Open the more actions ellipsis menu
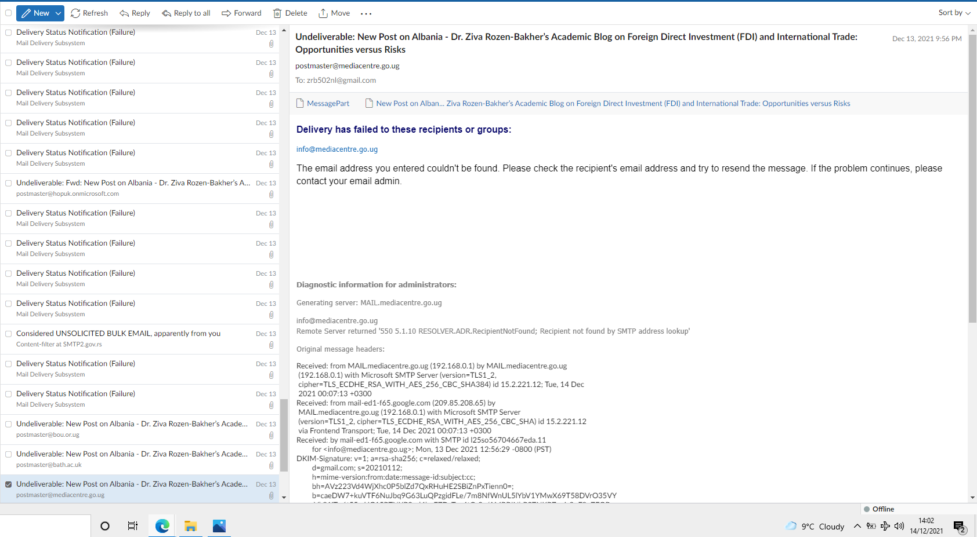Viewport: 977px width, 537px height. click(x=366, y=13)
